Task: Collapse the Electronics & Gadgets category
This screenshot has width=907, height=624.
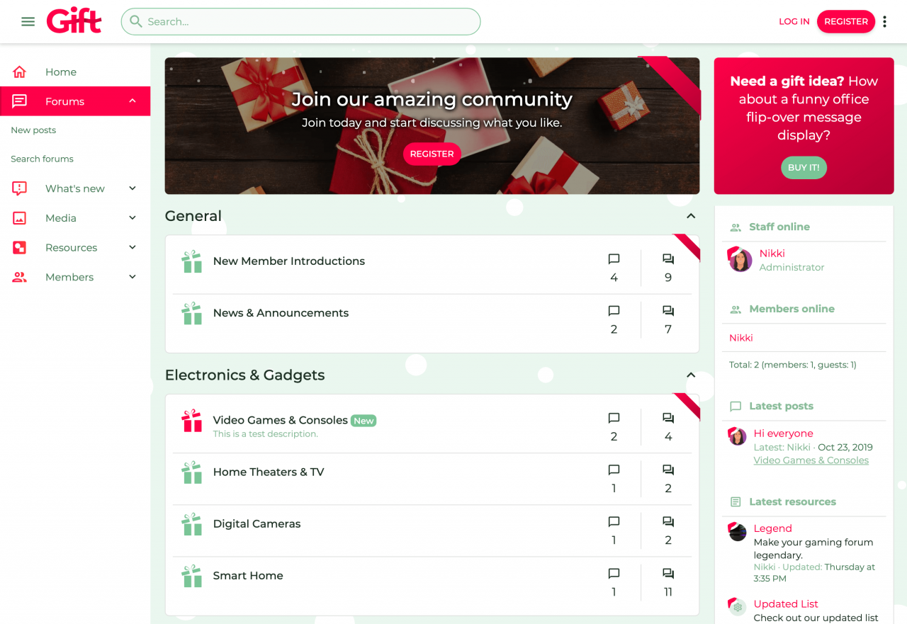Action: click(691, 375)
